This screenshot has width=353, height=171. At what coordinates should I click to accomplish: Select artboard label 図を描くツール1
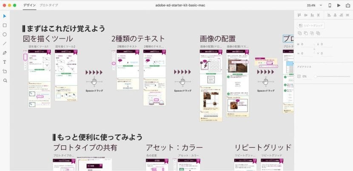coord(39,46)
